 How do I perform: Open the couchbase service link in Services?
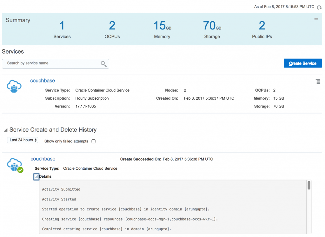pyautogui.click(x=43, y=81)
